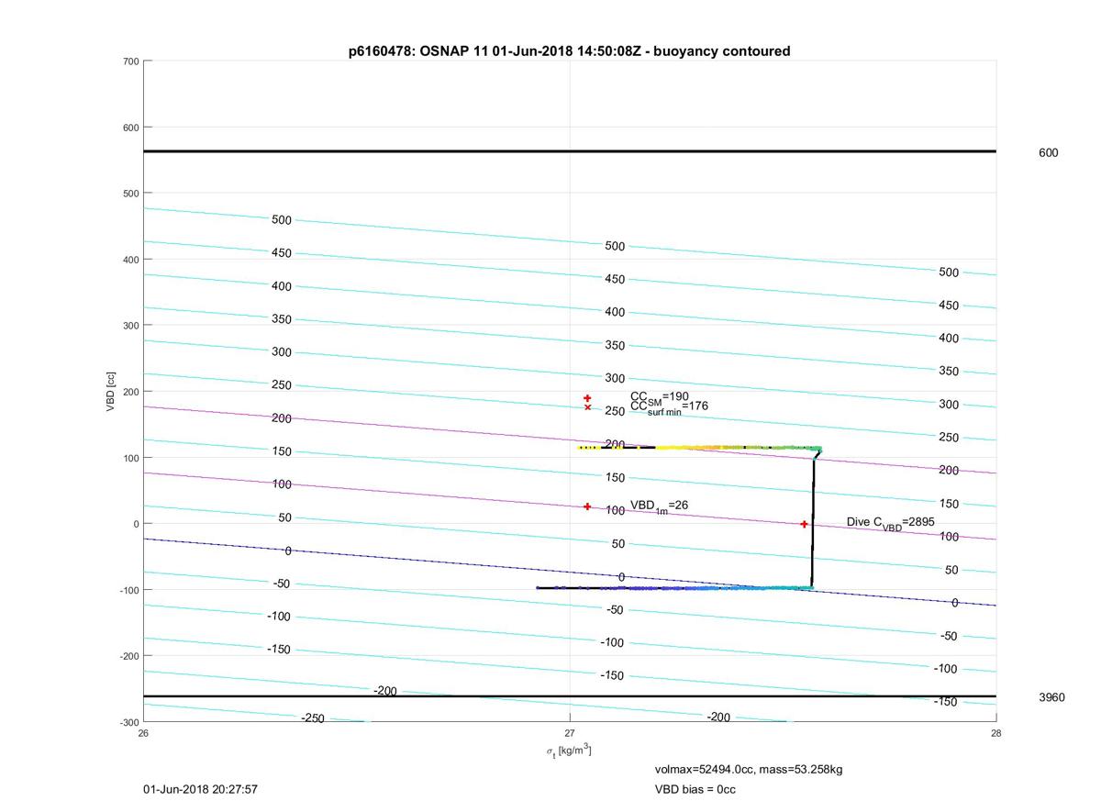Click the x-axis tick label "28"
The width and height of the screenshot is (1101, 812).
point(995,732)
